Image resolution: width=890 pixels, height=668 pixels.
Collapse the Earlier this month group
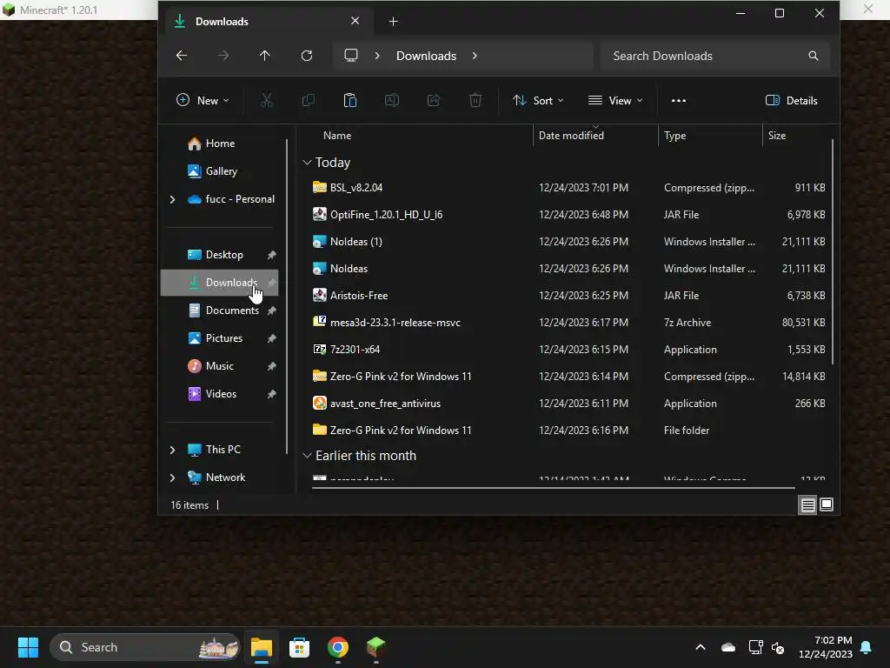click(x=307, y=456)
